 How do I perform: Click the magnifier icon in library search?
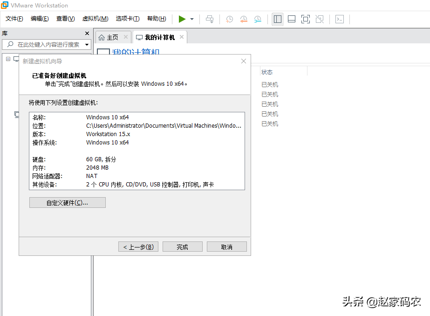coord(10,44)
